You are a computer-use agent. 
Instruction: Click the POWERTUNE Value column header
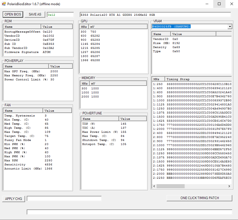tap(133, 119)
